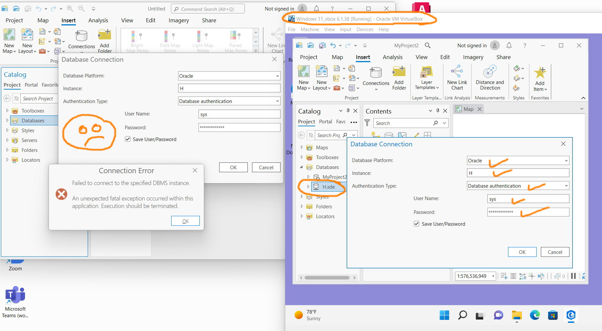Click zoom in magnifier in Untitled toolbar
This screenshot has width=602, height=331.
pos(70,9)
